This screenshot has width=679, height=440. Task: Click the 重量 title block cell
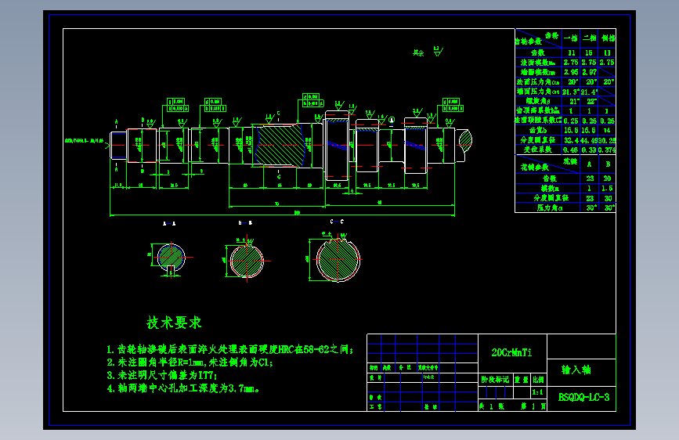[x=522, y=380]
